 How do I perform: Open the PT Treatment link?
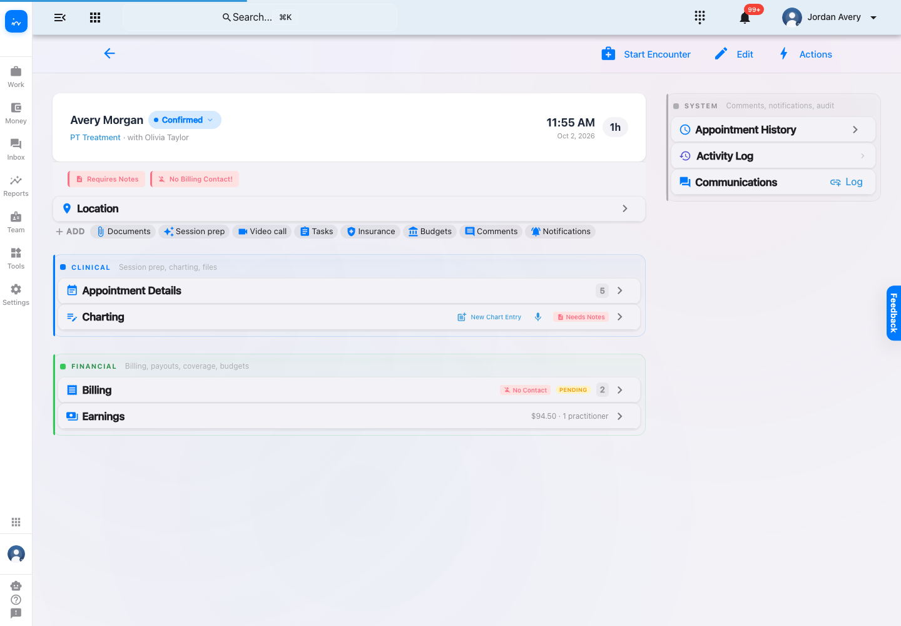pyautogui.click(x=95, y=138)
